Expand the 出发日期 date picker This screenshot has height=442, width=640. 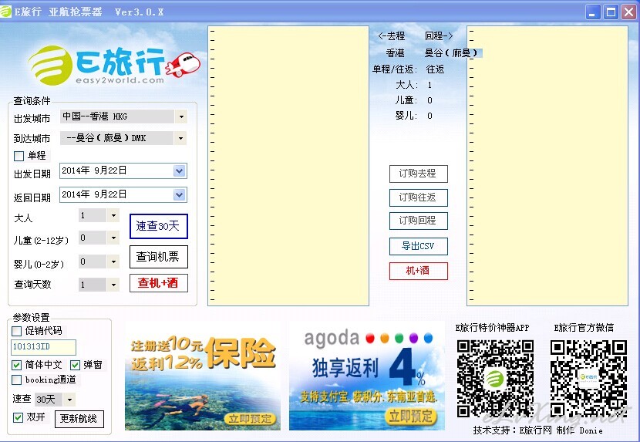pos(180,170)
